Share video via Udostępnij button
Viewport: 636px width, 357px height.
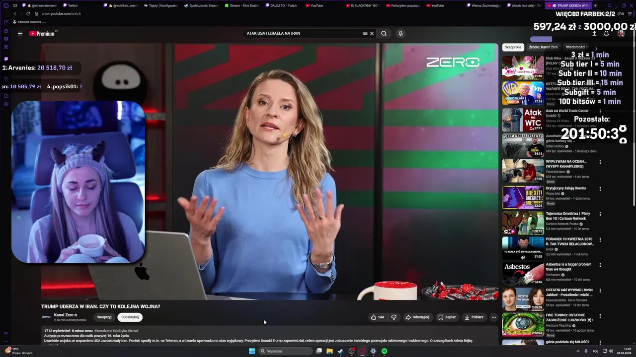[417, 317]
